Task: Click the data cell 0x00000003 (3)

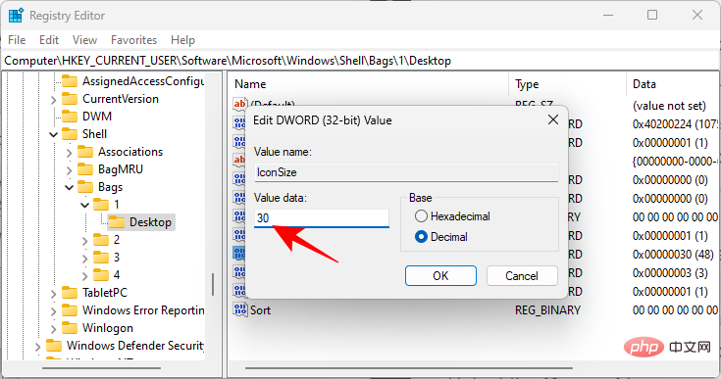Action: 670,273
